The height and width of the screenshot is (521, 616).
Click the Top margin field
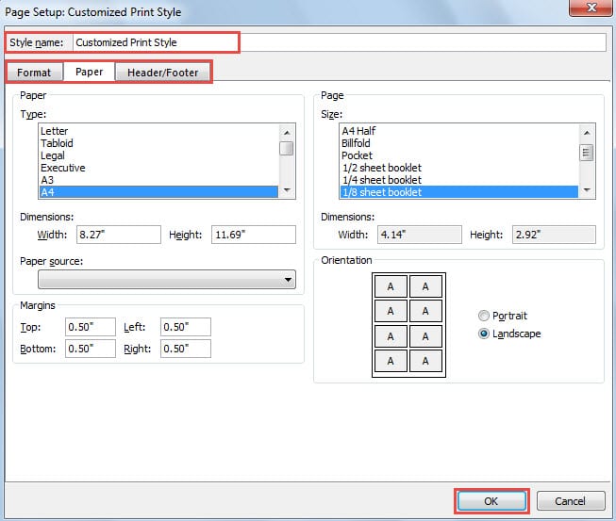tap(90, 327)
